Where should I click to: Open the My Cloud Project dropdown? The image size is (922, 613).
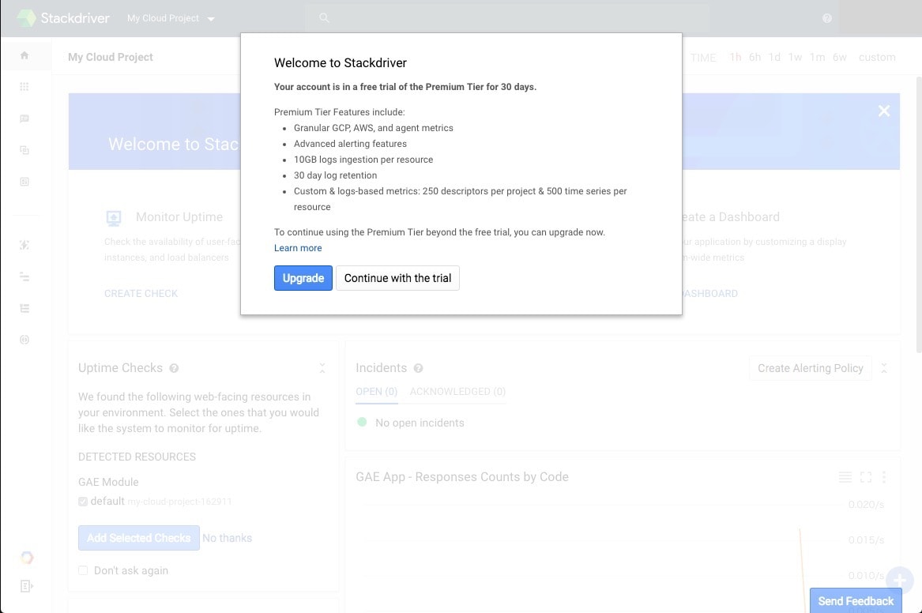pyautogui.click(x=171, y=18)
